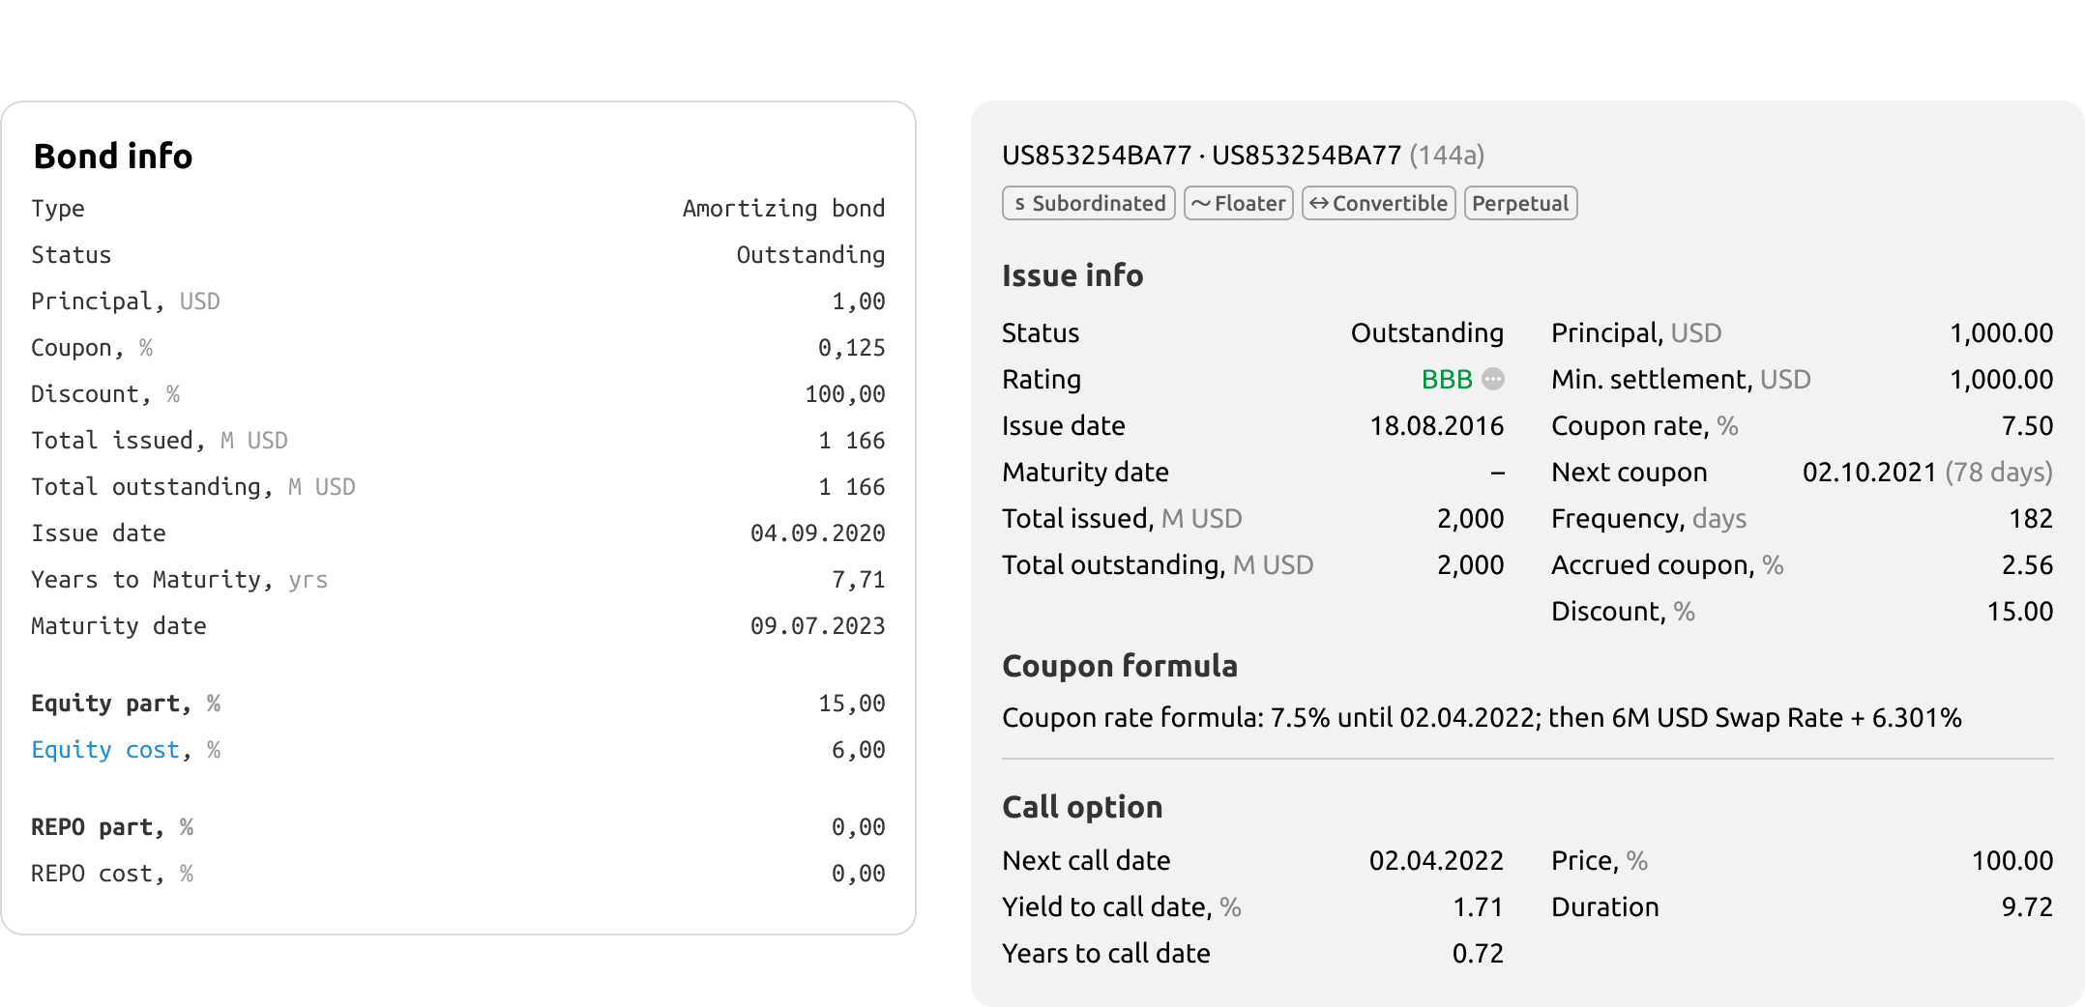Open the Equity cost link
The image size is (2085, 1007).
click(x=105, y=750)
